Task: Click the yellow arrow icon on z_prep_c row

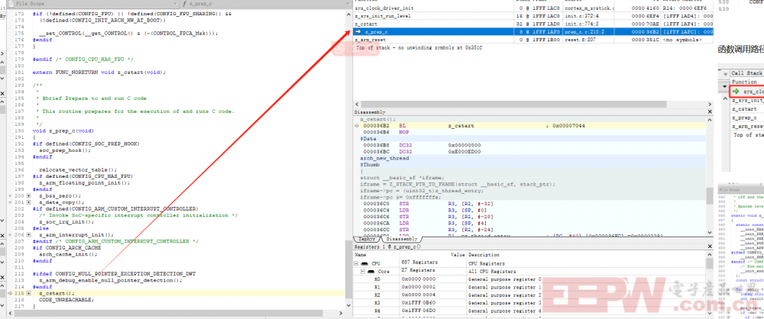Action: (x=358, y=31)
